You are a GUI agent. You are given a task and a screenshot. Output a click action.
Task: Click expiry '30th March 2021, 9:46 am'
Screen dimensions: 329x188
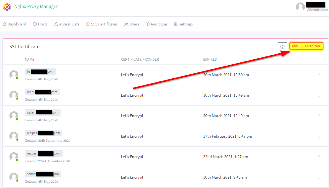tap(225, 177)
